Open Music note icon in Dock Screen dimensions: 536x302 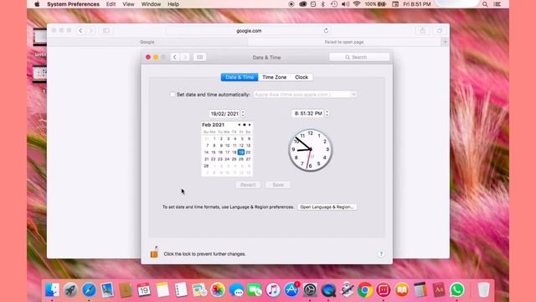(273, 290)
